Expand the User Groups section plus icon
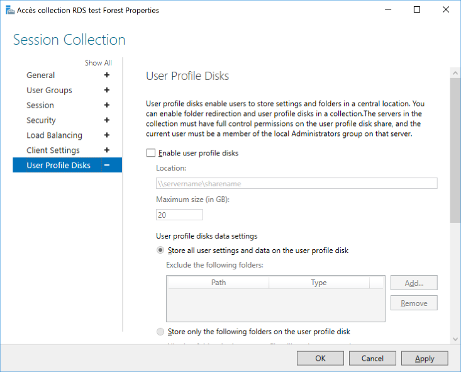The height and width of the screenshot is (372, 461). (x=107, y=90)
